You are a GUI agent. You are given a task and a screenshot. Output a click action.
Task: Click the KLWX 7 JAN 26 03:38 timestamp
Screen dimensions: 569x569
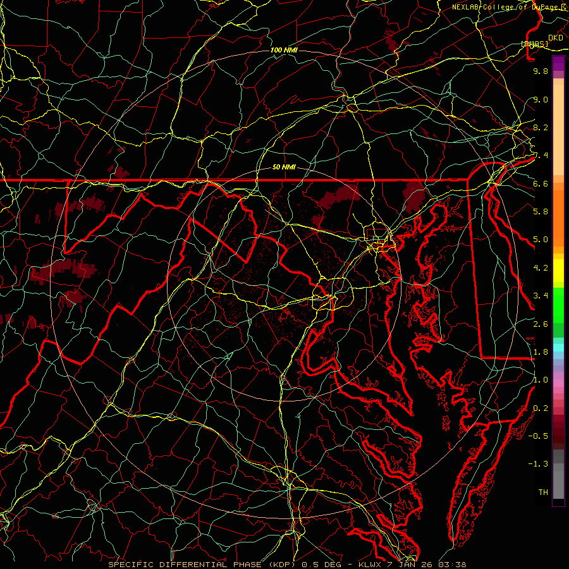(x=412, y=565)
